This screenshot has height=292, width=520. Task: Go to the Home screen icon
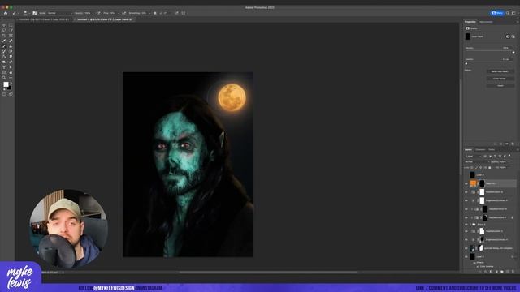coord(6,13)
